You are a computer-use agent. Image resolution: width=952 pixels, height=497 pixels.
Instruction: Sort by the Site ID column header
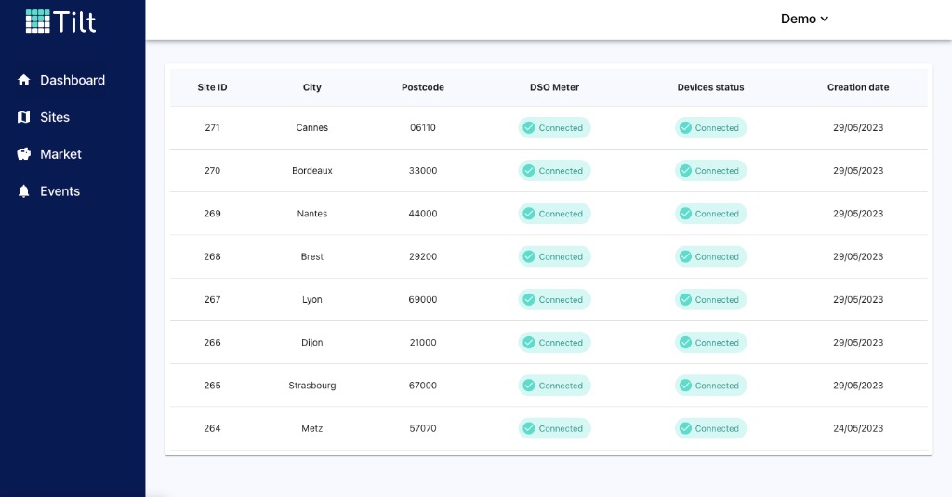tap(212, 87)
